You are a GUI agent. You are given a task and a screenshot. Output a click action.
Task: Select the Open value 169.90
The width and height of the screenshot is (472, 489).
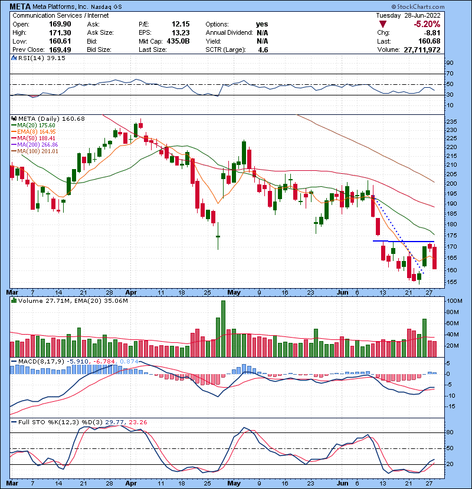click(x=60, y=24)
